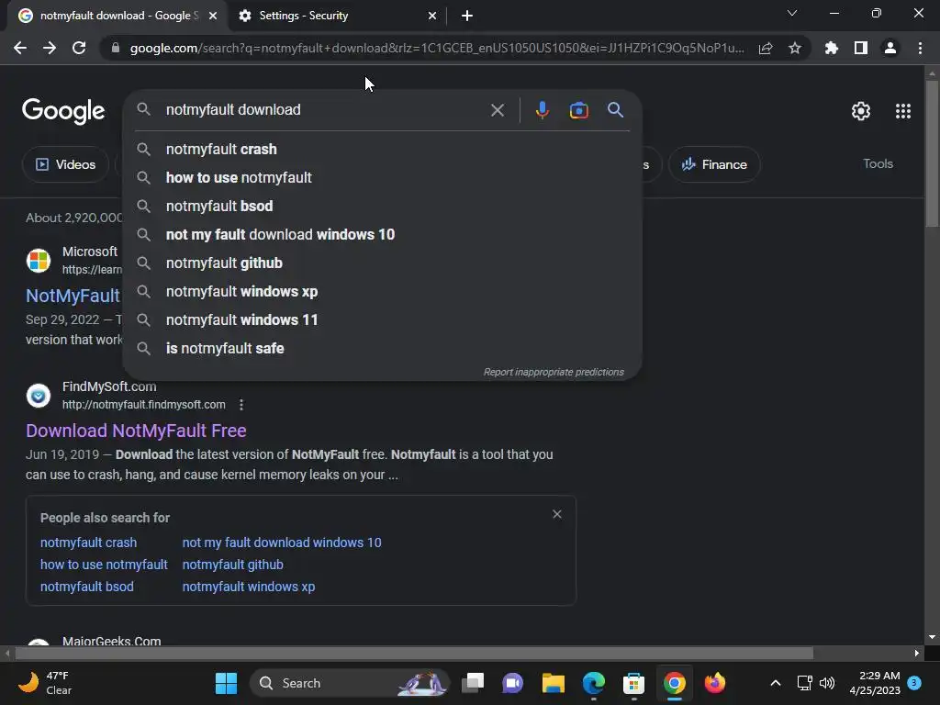The width and height of the screenshot is (940, 705).
Task: Click Report inappropriate predictions
Action: coord(554,373)
